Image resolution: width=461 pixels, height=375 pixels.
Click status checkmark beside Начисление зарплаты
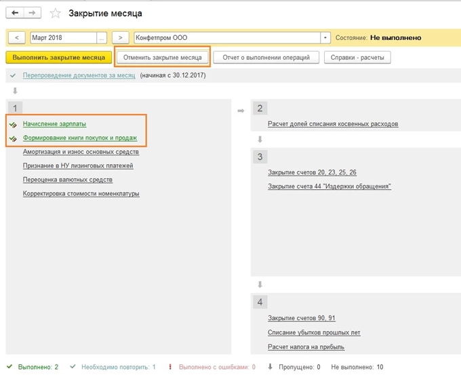pos(13,124)
